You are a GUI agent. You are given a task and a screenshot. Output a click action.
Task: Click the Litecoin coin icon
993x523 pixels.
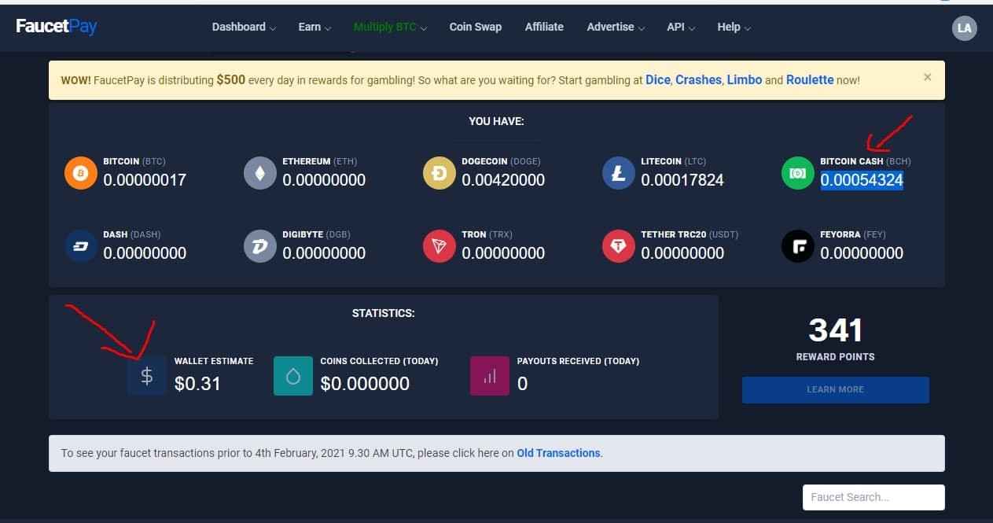(x=618, y=173)
